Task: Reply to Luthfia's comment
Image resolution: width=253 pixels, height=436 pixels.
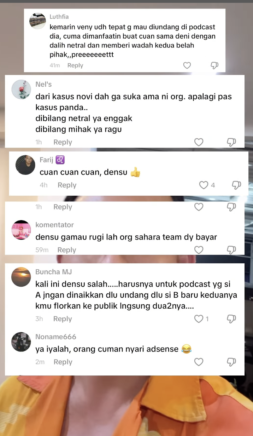Action: coord(75,65)
